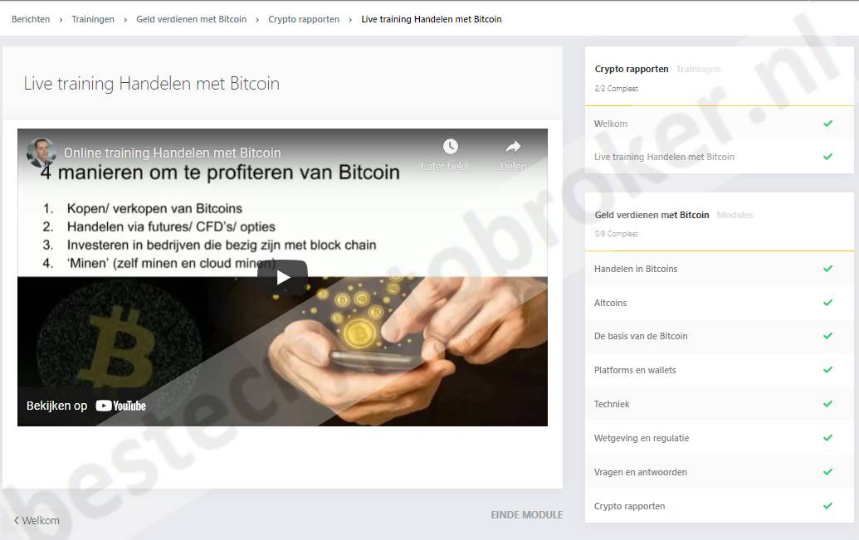Open the Handelen in Bitcoins module

pyautogui.click(x=720, y=269)
